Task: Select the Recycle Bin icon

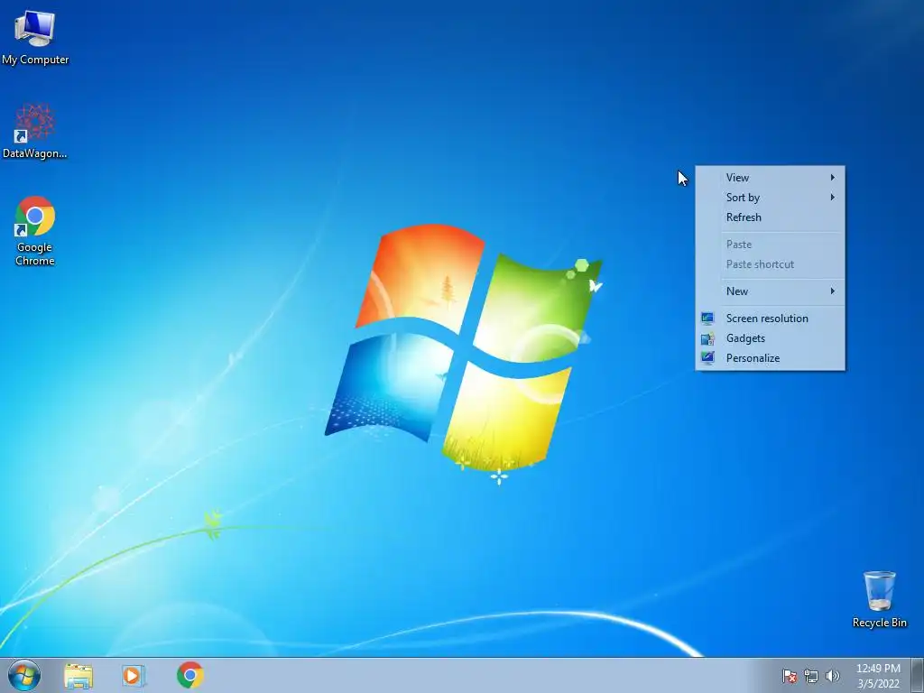Action: pos(879,599)
